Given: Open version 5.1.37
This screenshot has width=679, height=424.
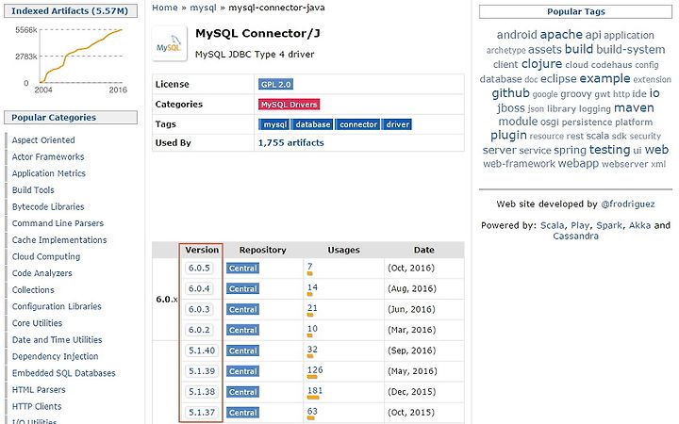Looking at the screenshot, I should pyautogui.click(x=202, y=413).
